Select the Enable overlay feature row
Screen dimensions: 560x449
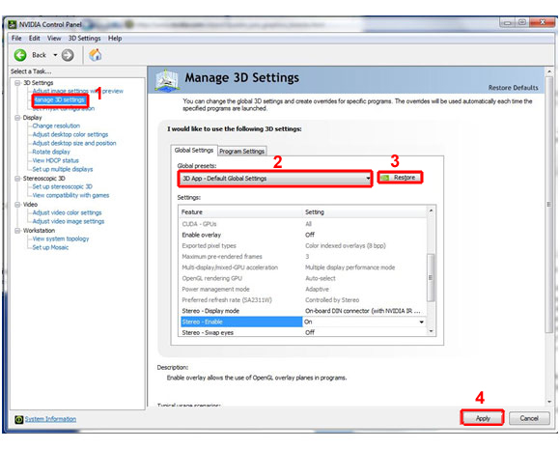(x=303, y=235)
